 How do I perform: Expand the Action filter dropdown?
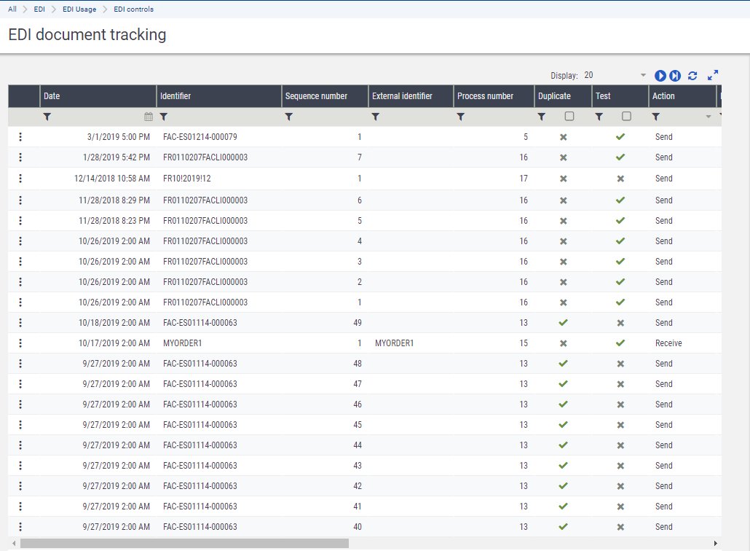click(x=708, y=117)
